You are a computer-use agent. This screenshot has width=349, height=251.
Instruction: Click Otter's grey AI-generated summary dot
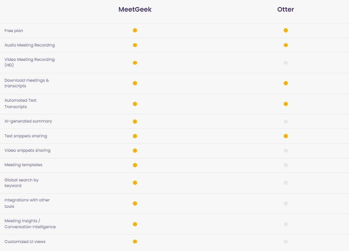coord(286,121)
